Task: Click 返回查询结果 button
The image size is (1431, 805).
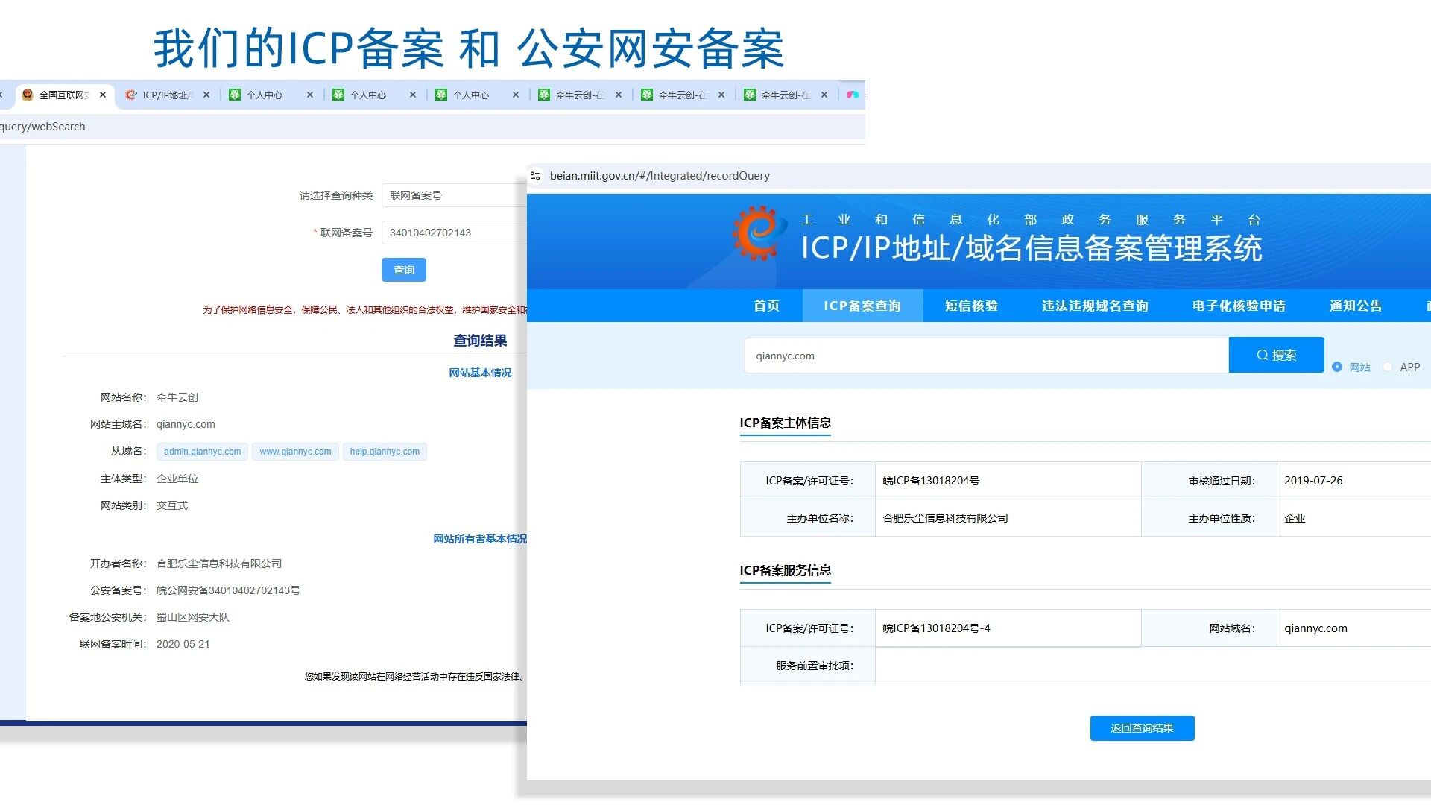Action: (1142, 728)
